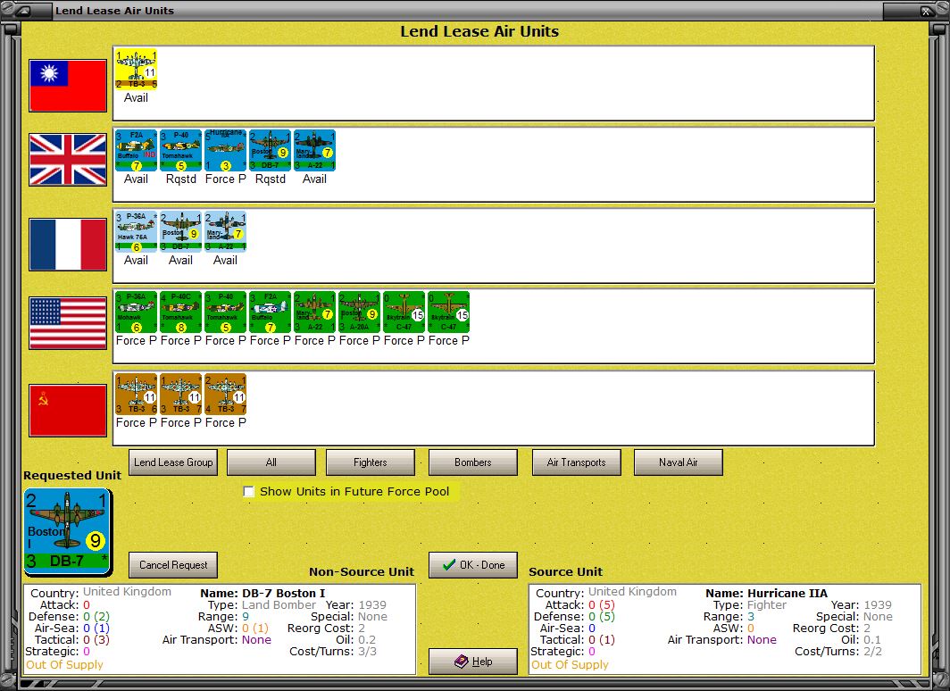Click the 'Name: Hurricane IIA' text
The width and height of the screenshot is (950, 691).
pyautogui.click(x=766, y=594)
